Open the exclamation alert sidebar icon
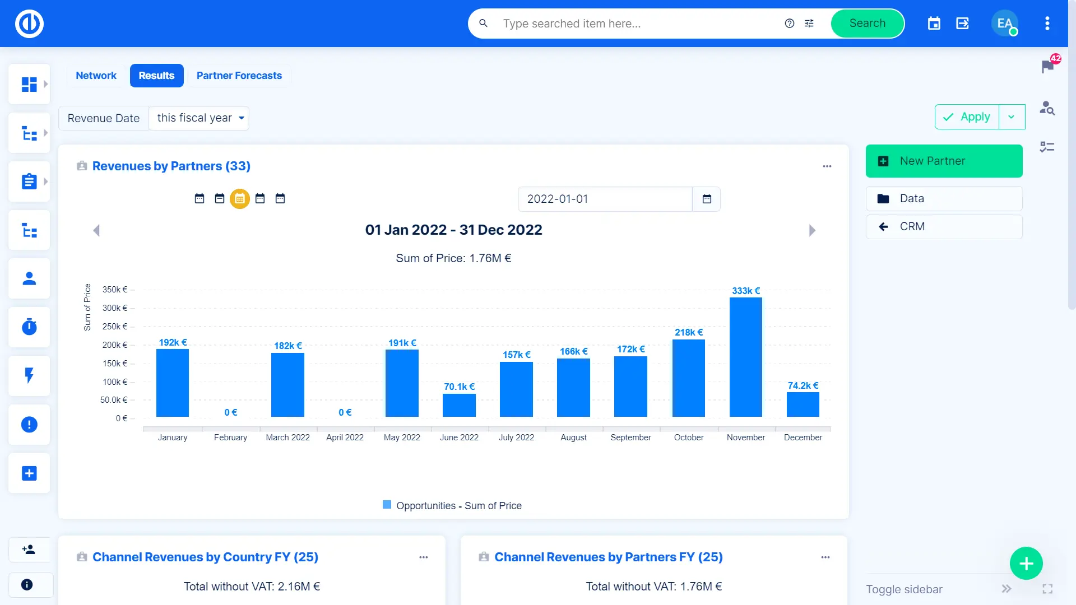The width and height of the screenshot is (1076, 605). 29,425
